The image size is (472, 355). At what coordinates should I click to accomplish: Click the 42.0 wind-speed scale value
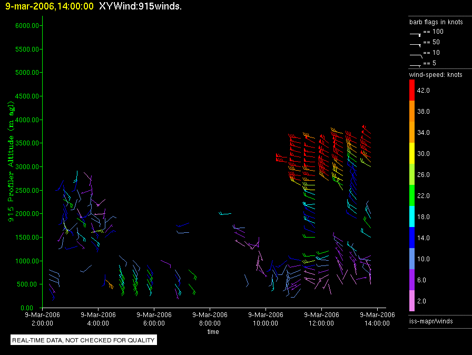click(423, 90)
